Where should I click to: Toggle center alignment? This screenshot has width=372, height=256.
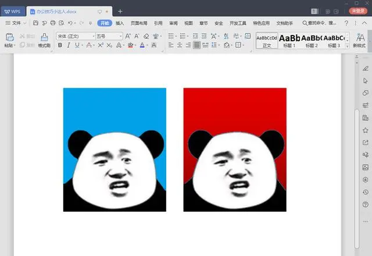coord(180,45)
